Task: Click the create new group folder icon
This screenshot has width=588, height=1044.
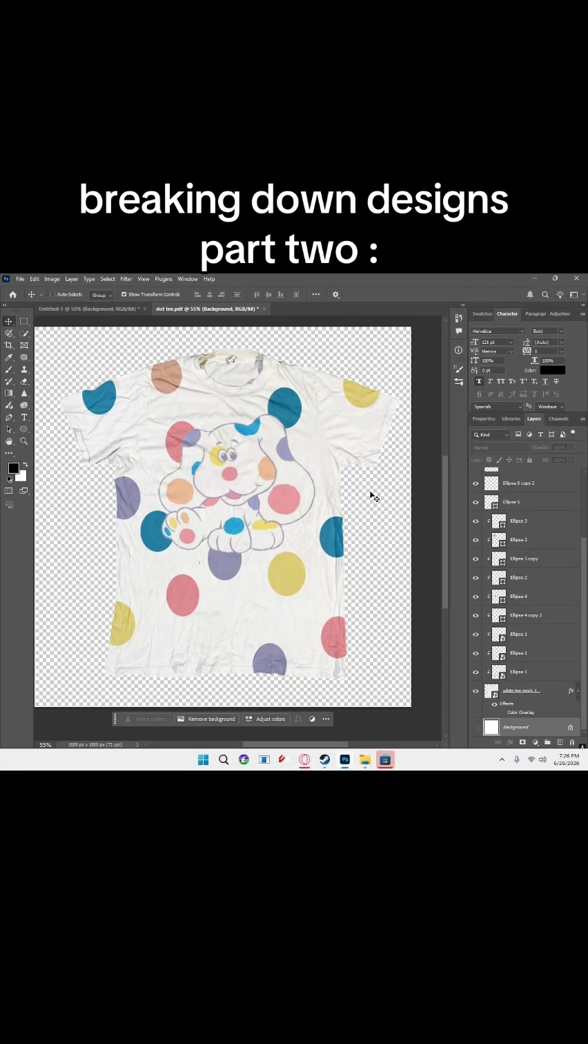Action: coord(547,742)
